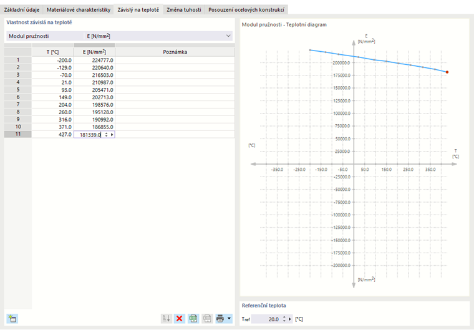Click the E value 202713.0
Screen dimensions: 474x330
pyautogui.click(x=94, y=97)
